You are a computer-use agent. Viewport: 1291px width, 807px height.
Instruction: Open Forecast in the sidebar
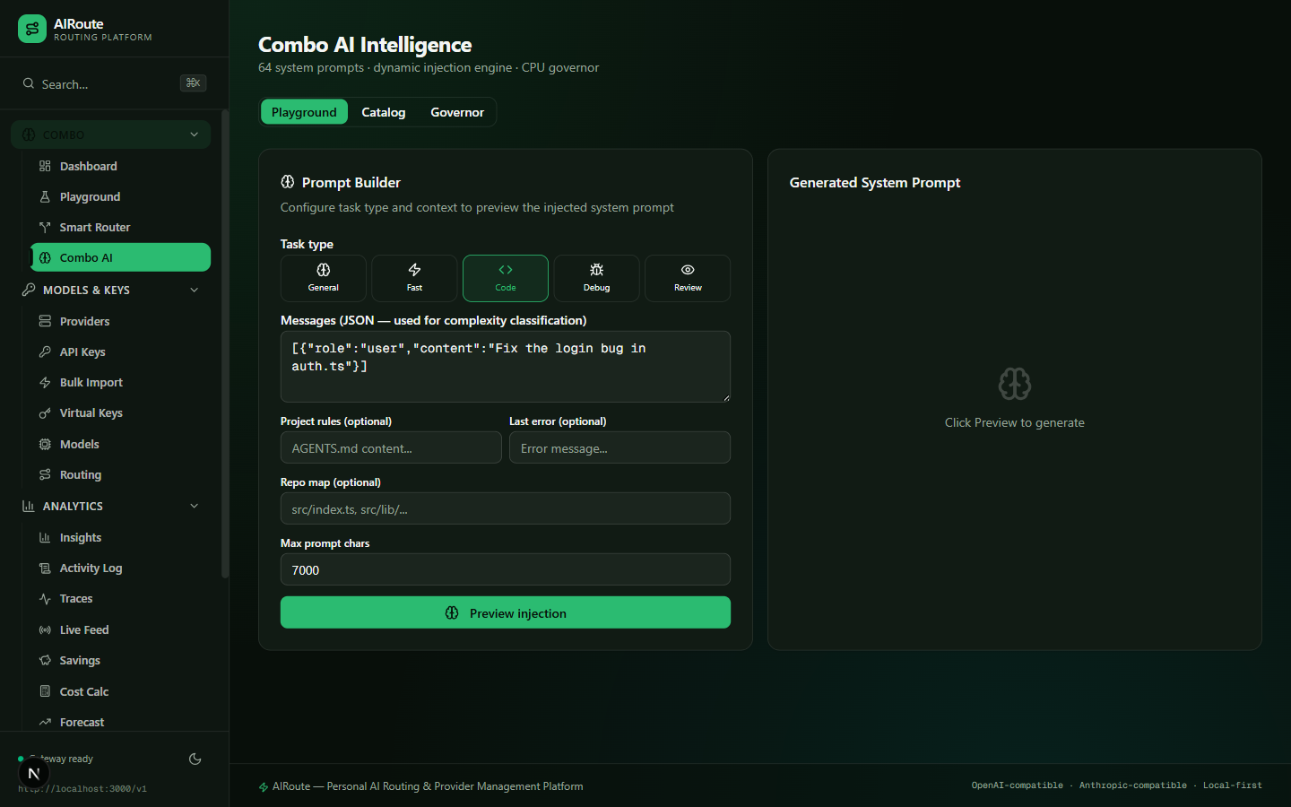[x=120, y=722]
